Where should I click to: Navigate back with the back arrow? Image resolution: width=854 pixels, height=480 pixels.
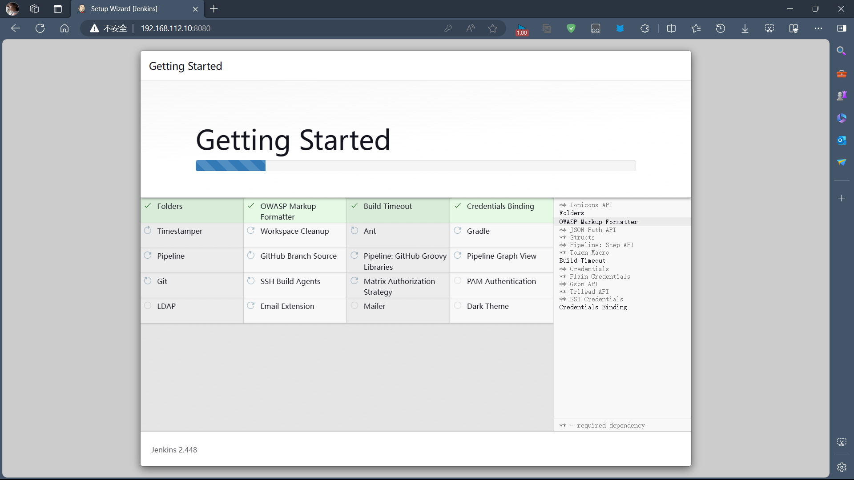[x=16, y=28]
